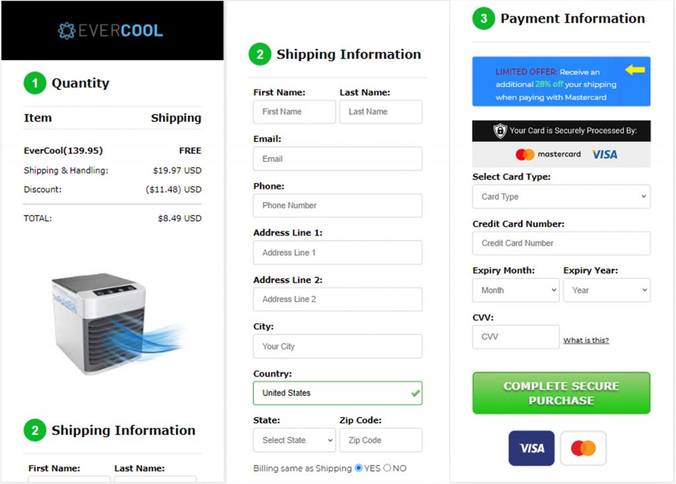Click Complete Secure Purchase button
Viewport: 676px width, 484px height.
561,393
